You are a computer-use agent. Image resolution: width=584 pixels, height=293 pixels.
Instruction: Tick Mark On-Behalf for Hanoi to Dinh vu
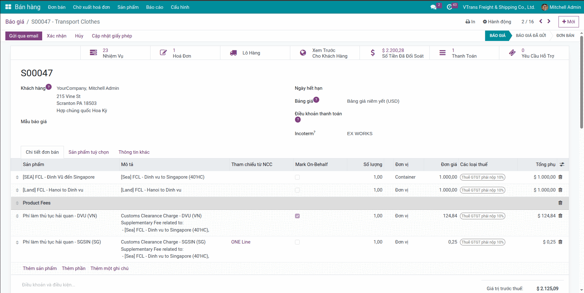click(297, 190)
